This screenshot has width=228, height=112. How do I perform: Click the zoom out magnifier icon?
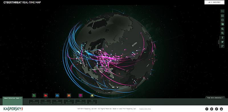[x=222, y=33]
